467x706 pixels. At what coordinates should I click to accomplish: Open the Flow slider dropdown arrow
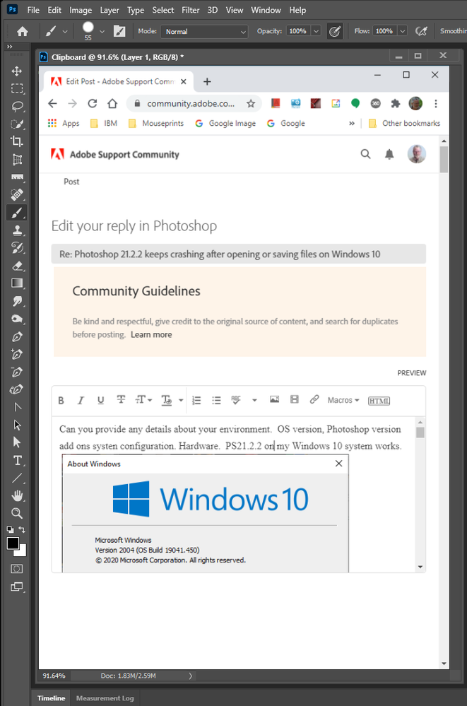[403, 31]
